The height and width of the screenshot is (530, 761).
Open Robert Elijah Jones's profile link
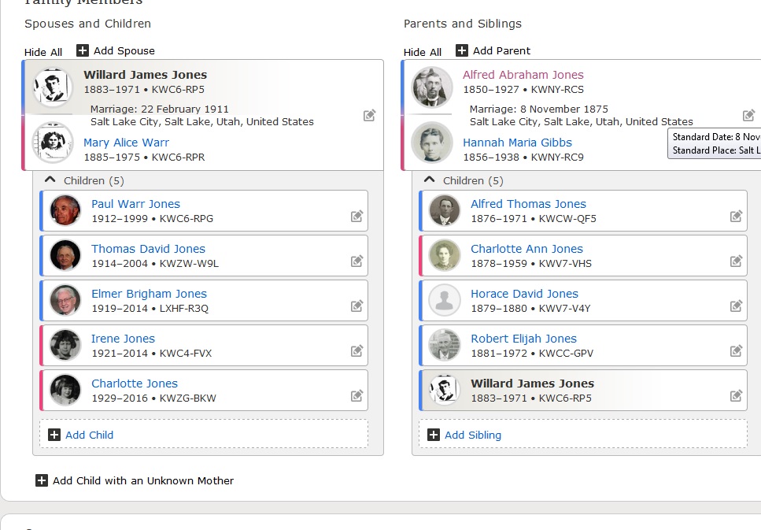tap(523, 339)
